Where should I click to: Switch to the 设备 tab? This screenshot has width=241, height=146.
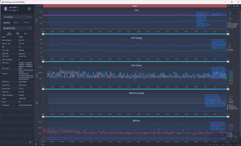tap(9, 33)
